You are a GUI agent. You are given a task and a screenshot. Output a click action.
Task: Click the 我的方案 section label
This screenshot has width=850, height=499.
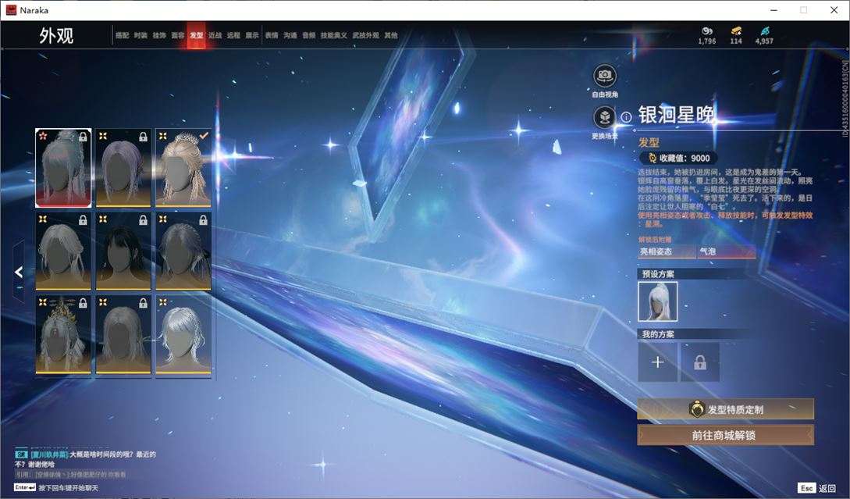[658, 334]
